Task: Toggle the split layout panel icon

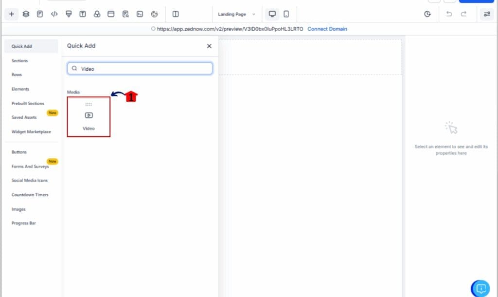Action: [176, 14]
